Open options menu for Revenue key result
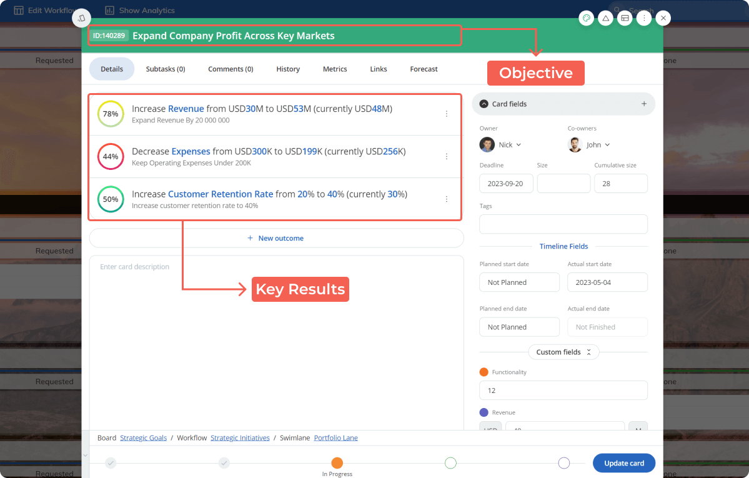 447,114
